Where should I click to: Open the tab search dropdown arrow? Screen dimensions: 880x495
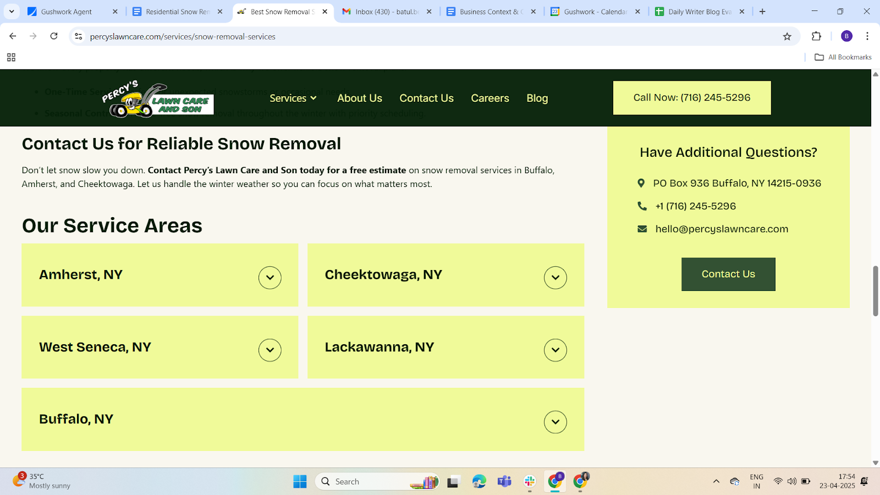coord(12,12)
